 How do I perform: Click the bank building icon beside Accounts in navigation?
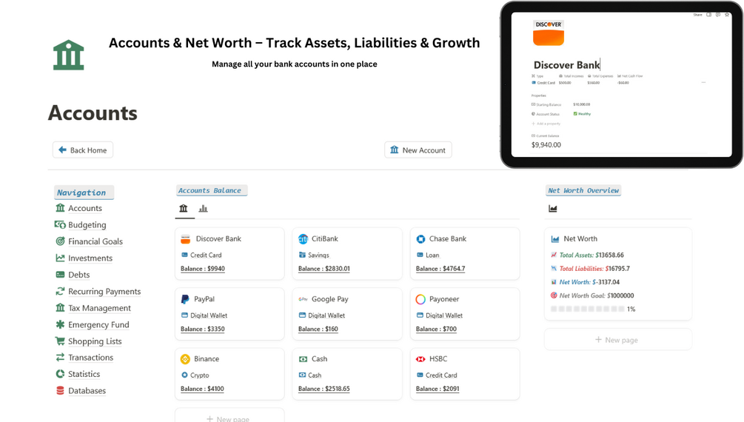click(60, 208)
